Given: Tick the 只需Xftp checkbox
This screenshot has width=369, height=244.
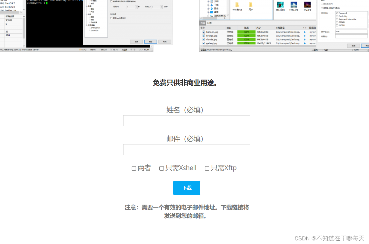Looking at the screenshot, I should point(207,168).
